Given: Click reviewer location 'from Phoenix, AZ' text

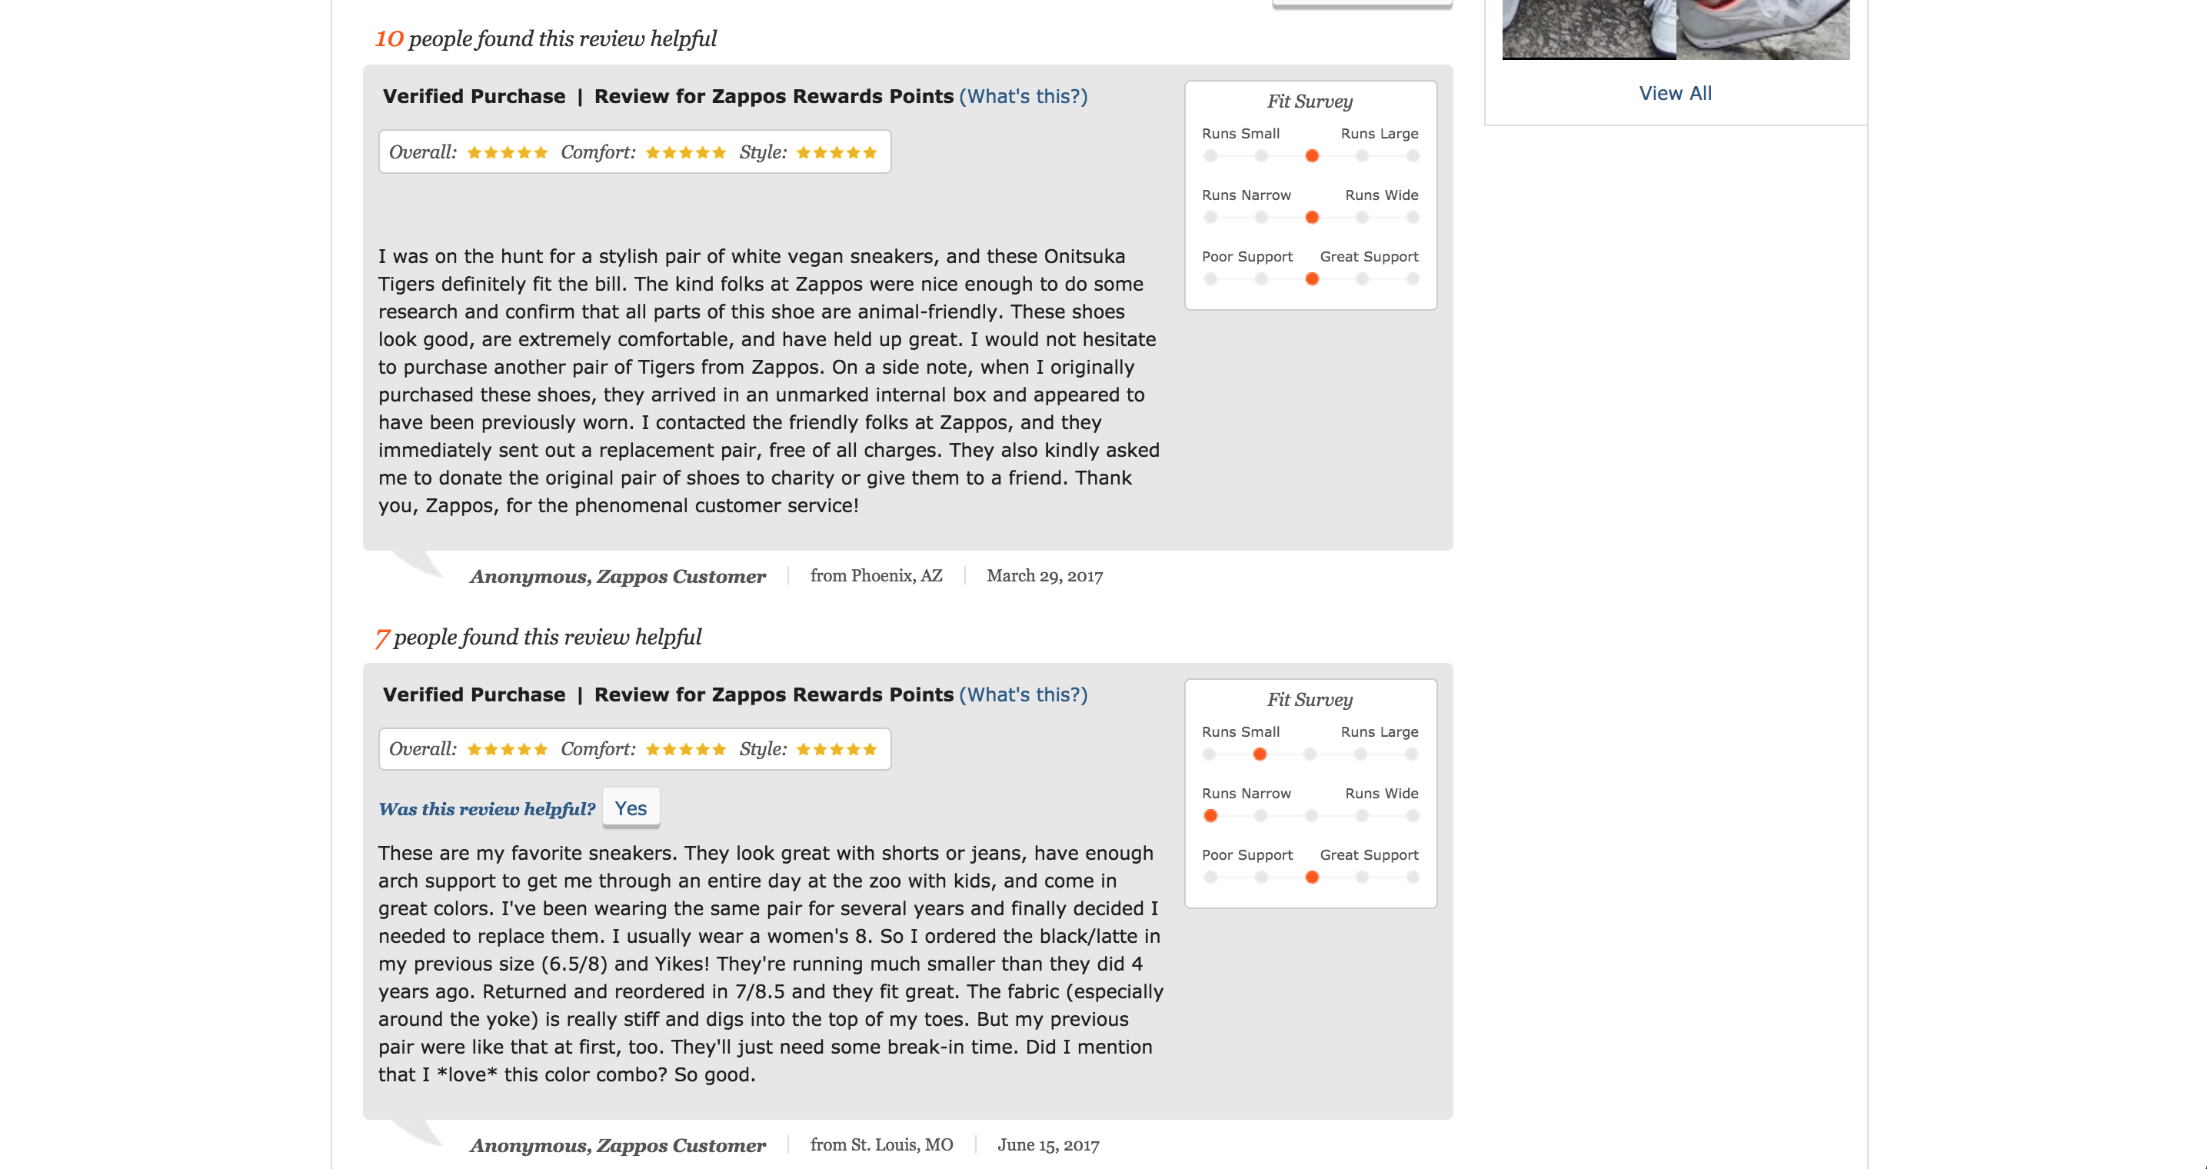Looking at the screenshot, I should tap(879, 574).
